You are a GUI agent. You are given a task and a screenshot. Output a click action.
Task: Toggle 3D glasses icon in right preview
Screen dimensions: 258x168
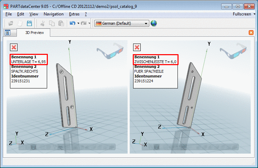click(x=233, y=51)
